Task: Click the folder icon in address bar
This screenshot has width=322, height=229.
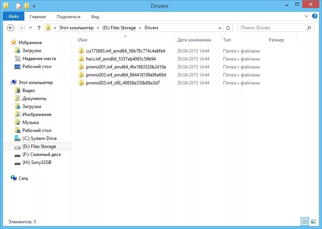Action: click(48, 27)
